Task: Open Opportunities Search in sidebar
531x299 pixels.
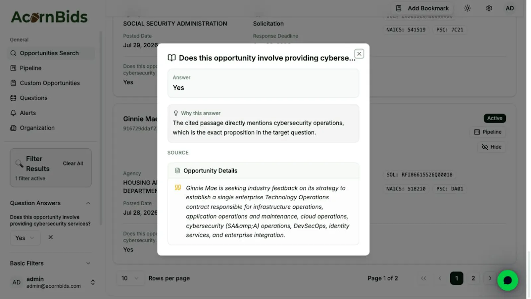Action: (51, 53)
